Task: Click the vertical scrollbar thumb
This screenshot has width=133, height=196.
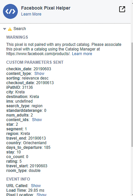Action: tap(132, 95)
